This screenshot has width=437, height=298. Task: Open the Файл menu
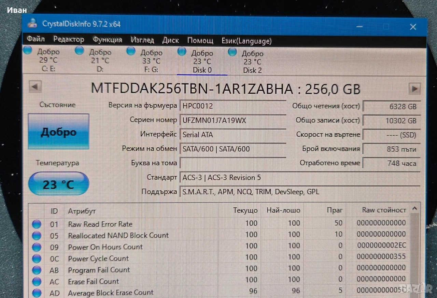[x=36, y=39]
